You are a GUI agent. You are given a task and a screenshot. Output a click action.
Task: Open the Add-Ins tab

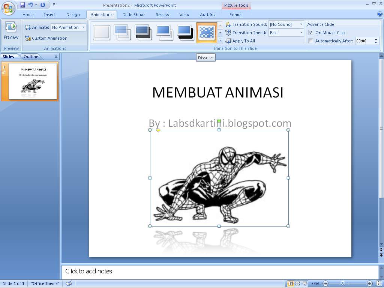tap(207, 15)
